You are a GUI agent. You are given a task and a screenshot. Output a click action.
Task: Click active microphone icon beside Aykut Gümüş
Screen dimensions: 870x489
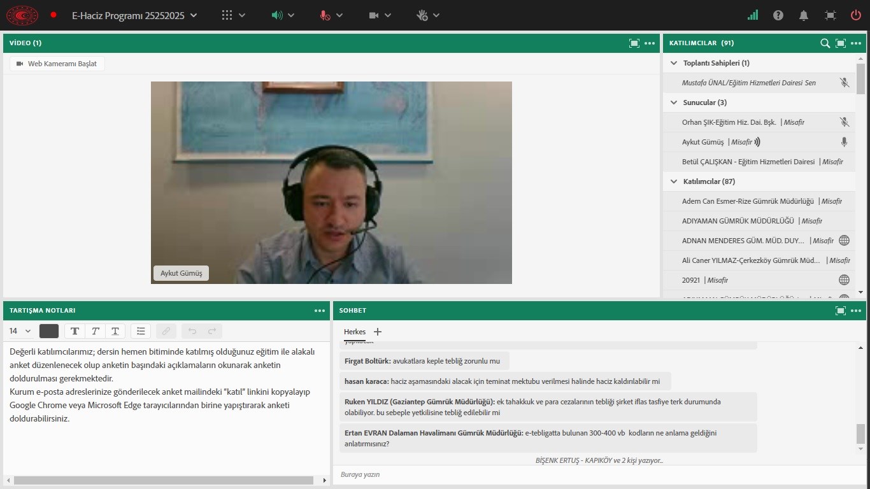click(845, 142)
